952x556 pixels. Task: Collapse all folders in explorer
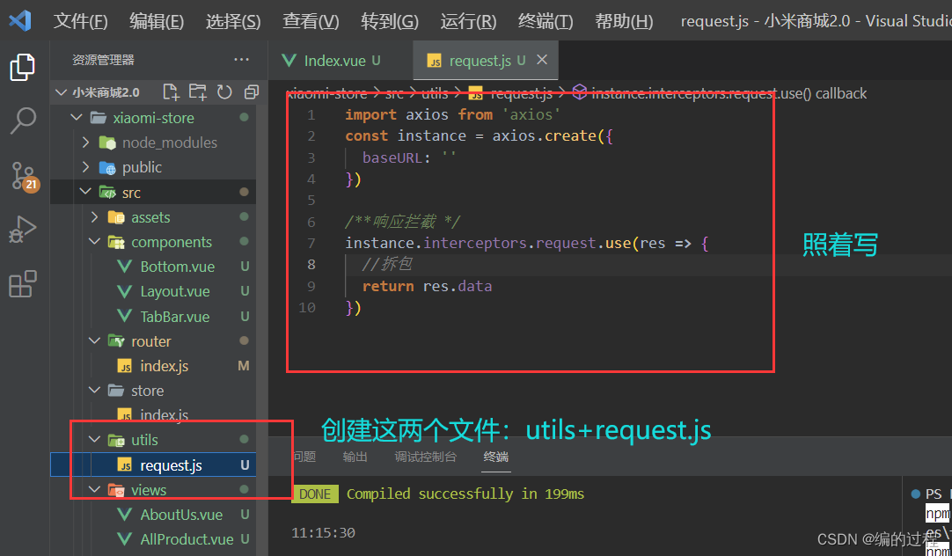tap(251, 92)
